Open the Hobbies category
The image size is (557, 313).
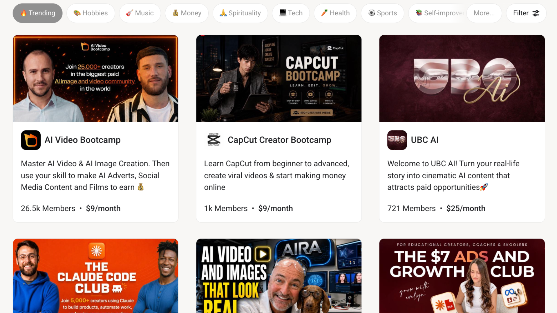click(x=91, y=13)
